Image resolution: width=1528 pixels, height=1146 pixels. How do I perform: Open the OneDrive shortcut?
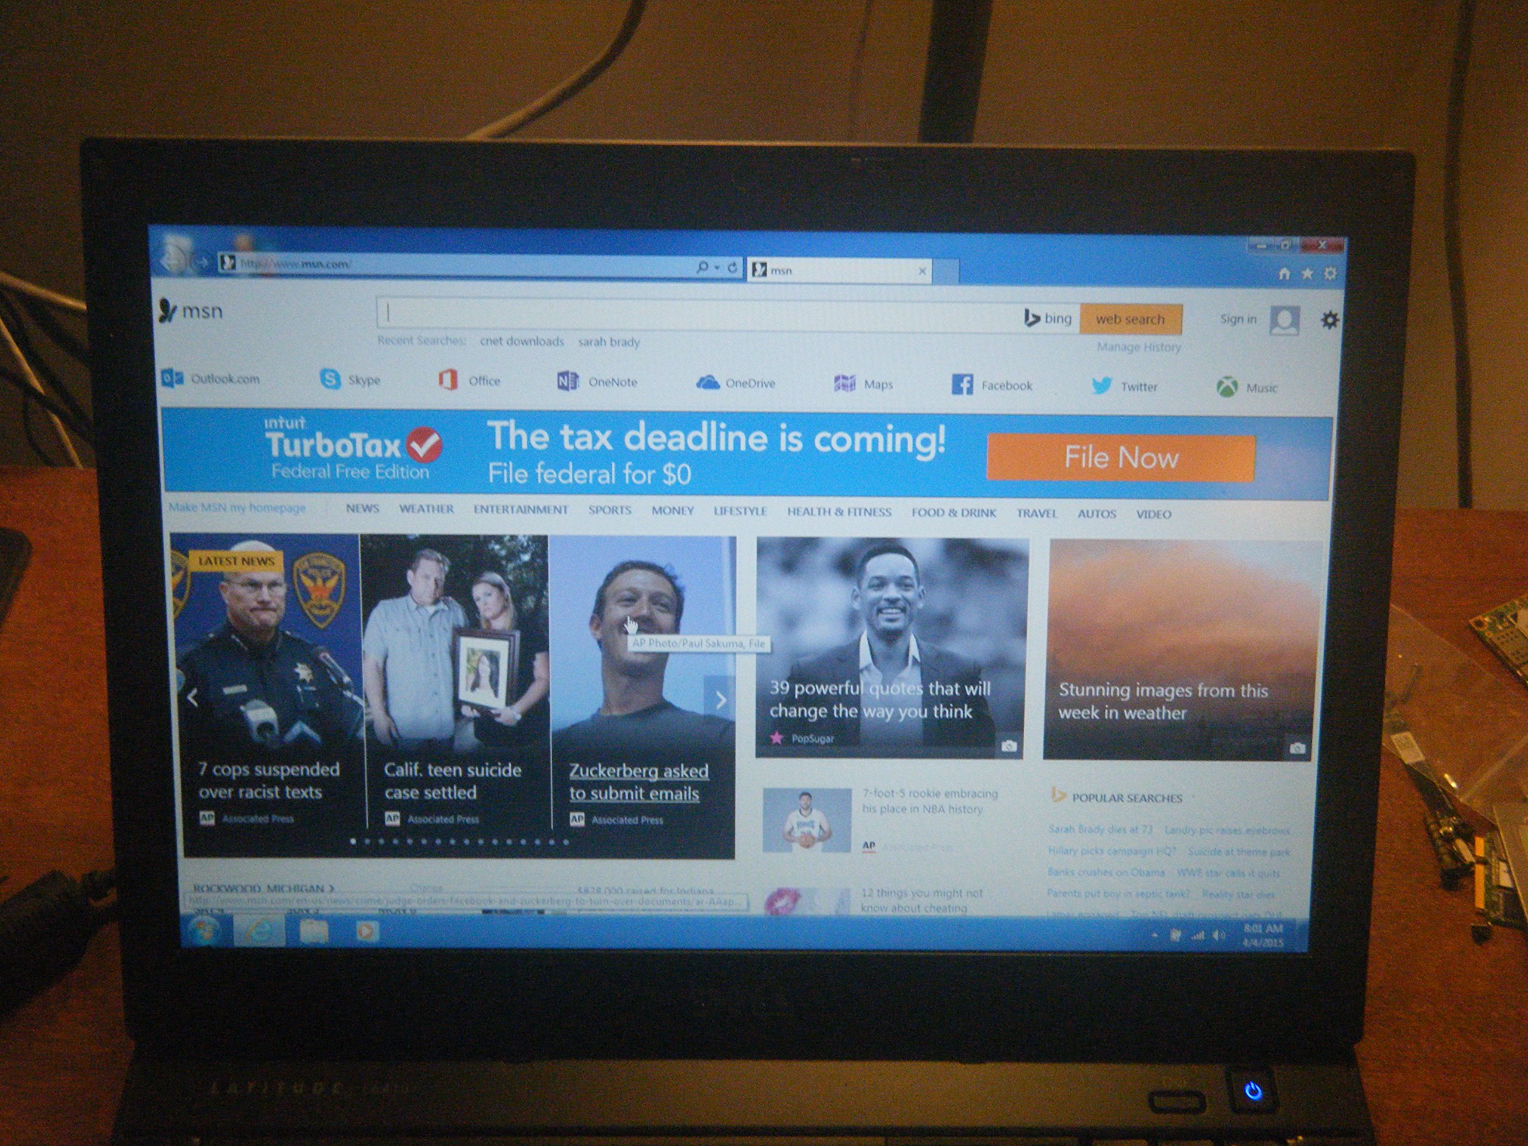736,383
